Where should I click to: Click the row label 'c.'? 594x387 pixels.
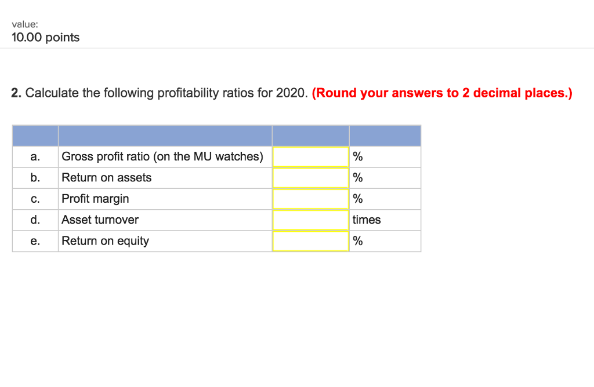35,199
